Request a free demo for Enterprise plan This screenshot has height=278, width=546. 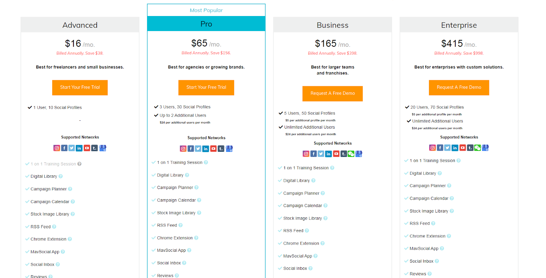tap(459, 88)
